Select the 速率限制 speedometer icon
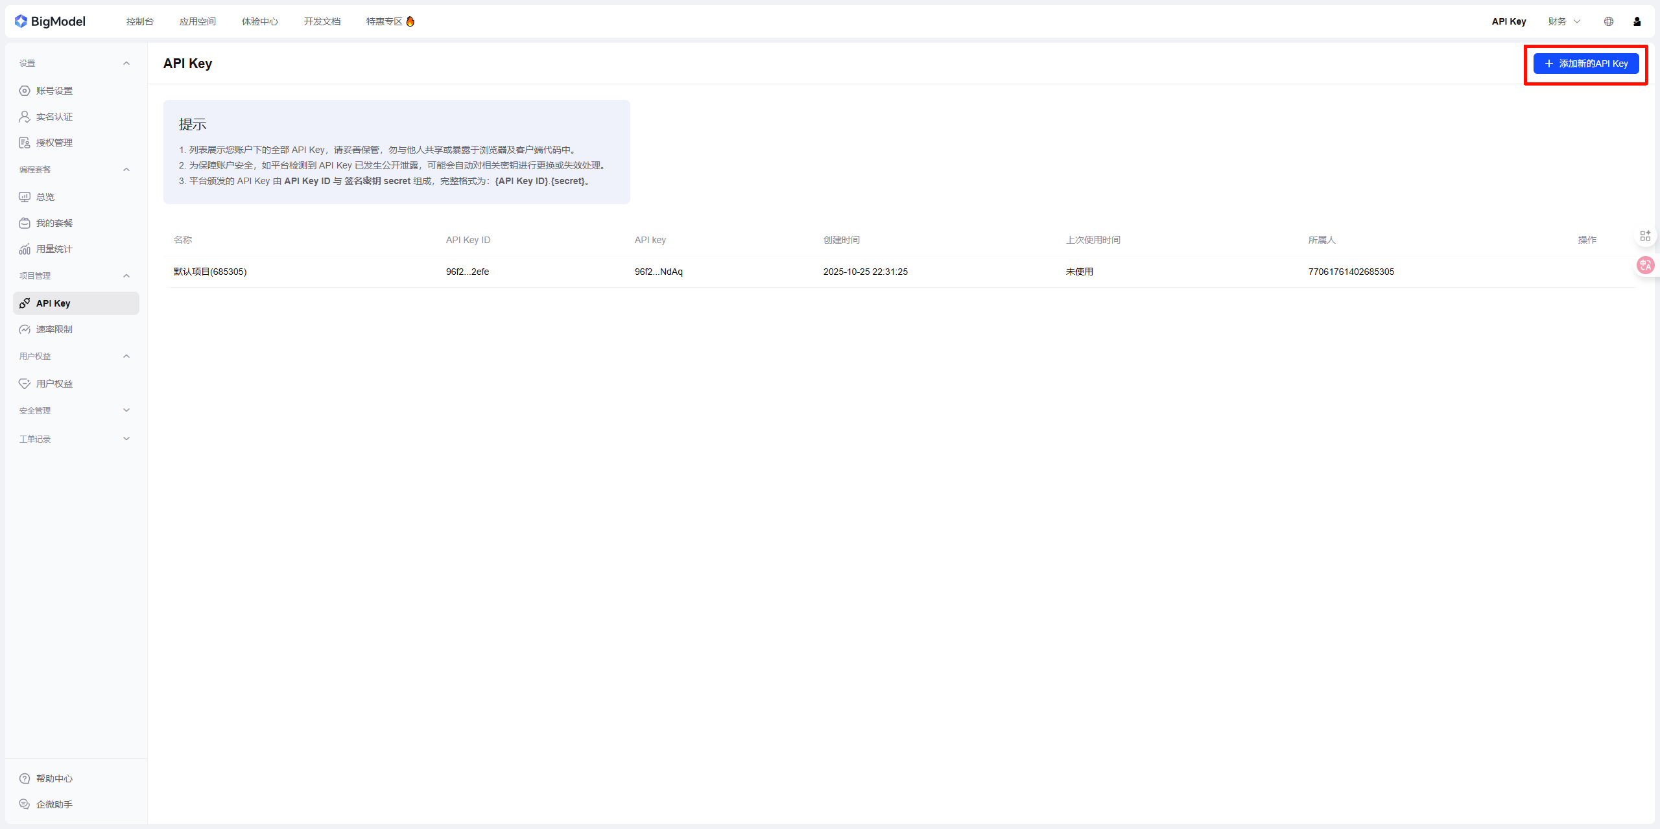This screenshot has height=829, width=1660. coord(24,329)
